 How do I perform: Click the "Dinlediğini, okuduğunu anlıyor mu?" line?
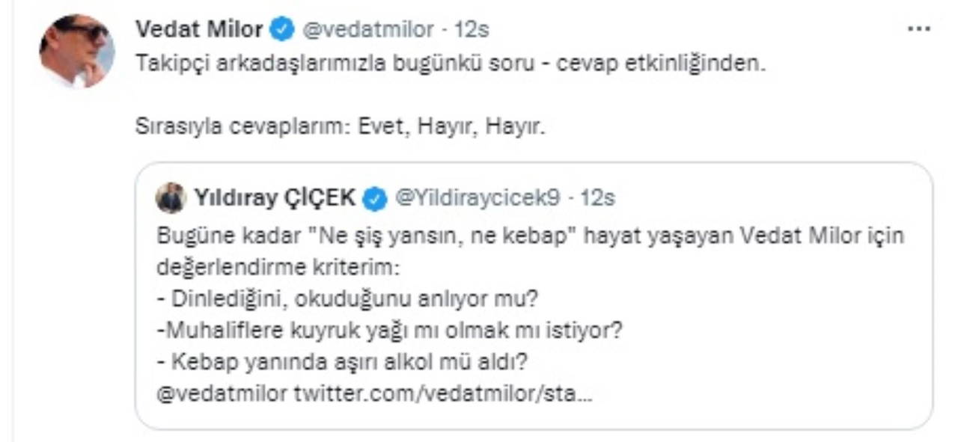pyautogui.click(x=348, y=299)
